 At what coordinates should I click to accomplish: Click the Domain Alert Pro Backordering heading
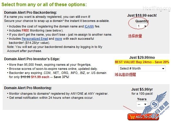coord(31,13)
